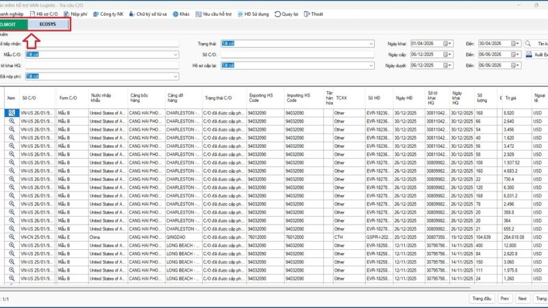Open Yêu cầu hỗ trợ support request
Image resolution: width=548 pixels, height=308 pixels.
click(213, 14)
